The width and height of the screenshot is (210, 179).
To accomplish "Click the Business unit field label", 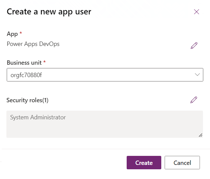I will click(x=24, y=63).
